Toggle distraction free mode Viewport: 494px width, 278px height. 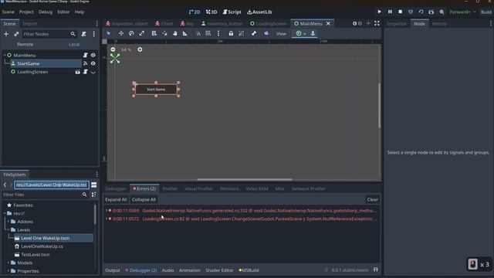click(x=377, y=23)
